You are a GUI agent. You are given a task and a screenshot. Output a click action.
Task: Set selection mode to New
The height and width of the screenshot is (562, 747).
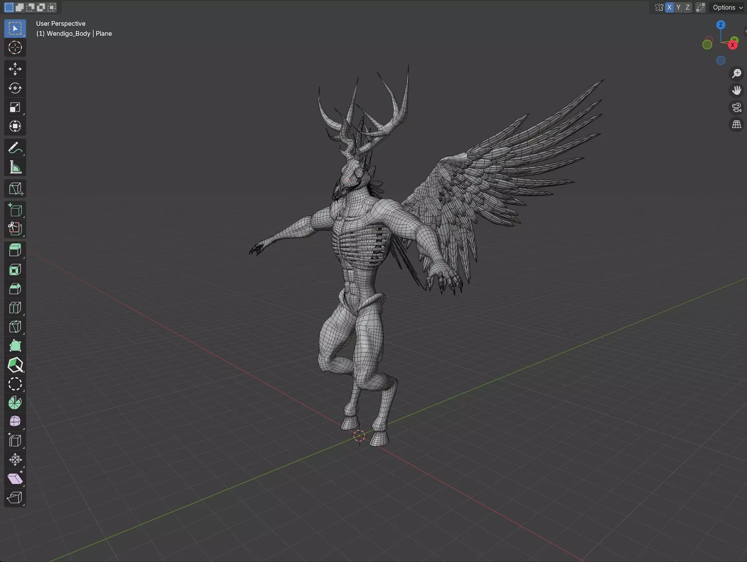9,7
